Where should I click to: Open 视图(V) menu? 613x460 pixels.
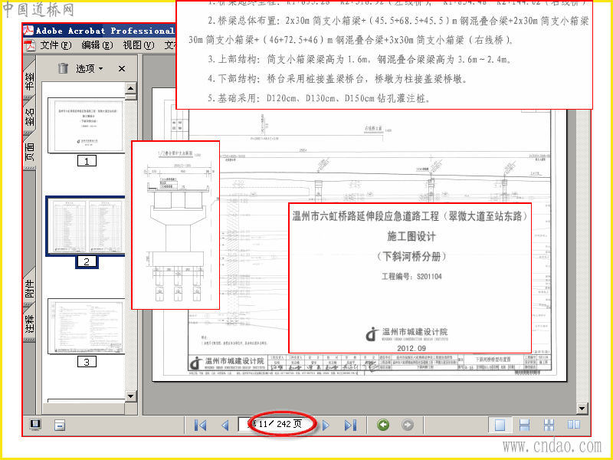[139, 45]
